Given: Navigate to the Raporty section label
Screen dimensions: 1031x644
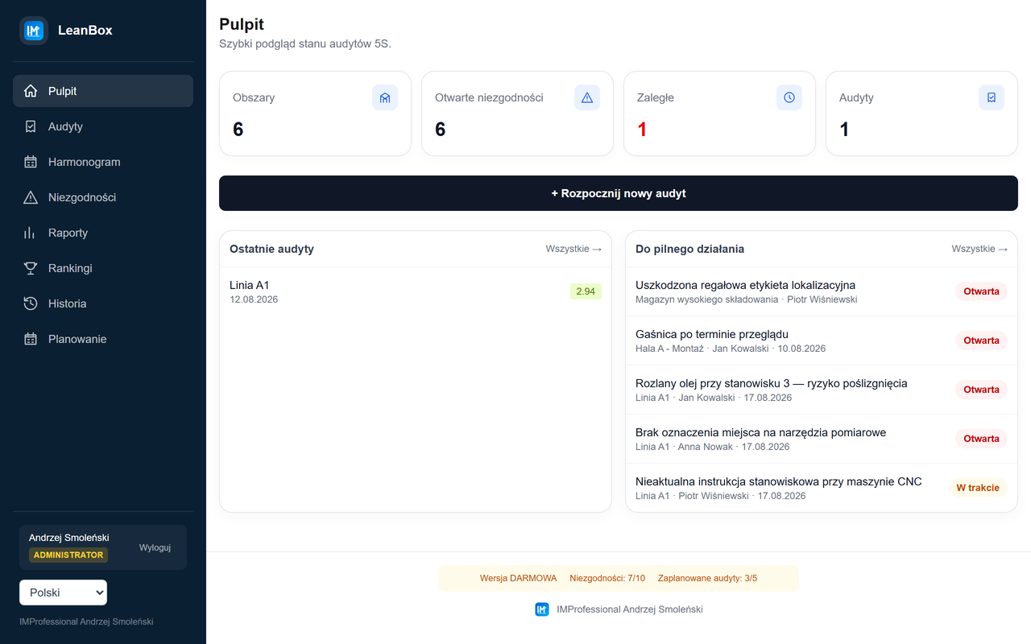Looking at the screenshot, I should pos(68,233).
